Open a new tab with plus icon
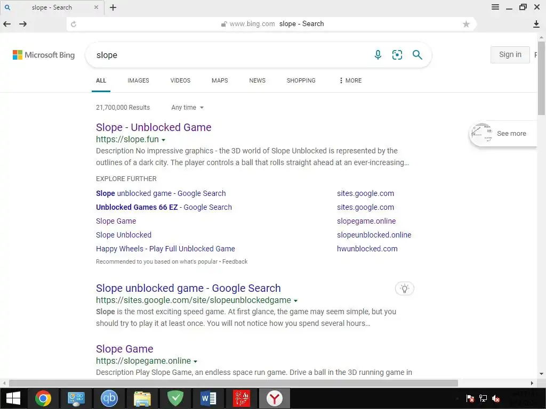 click(x=113, y=7)
